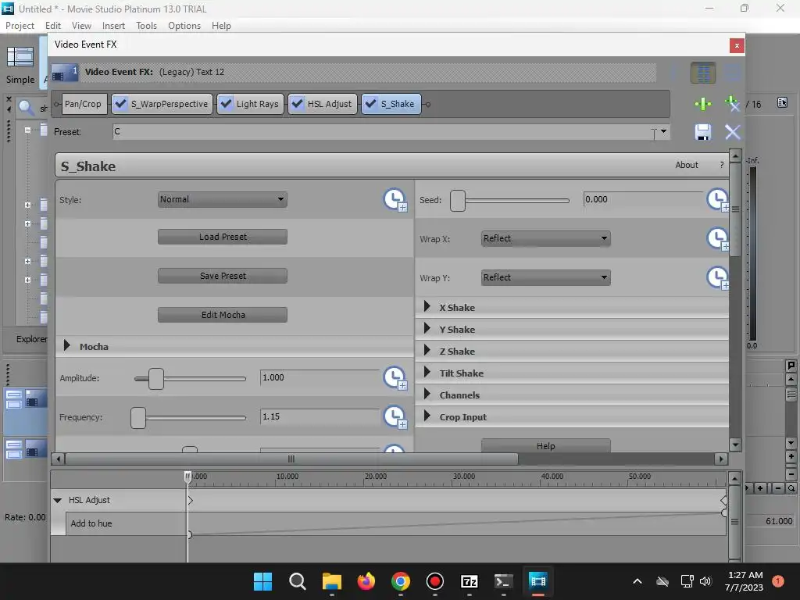This screenshot has height=600, width=800.
Task: Open Windows Start from the taskbar
Action: 262,581
